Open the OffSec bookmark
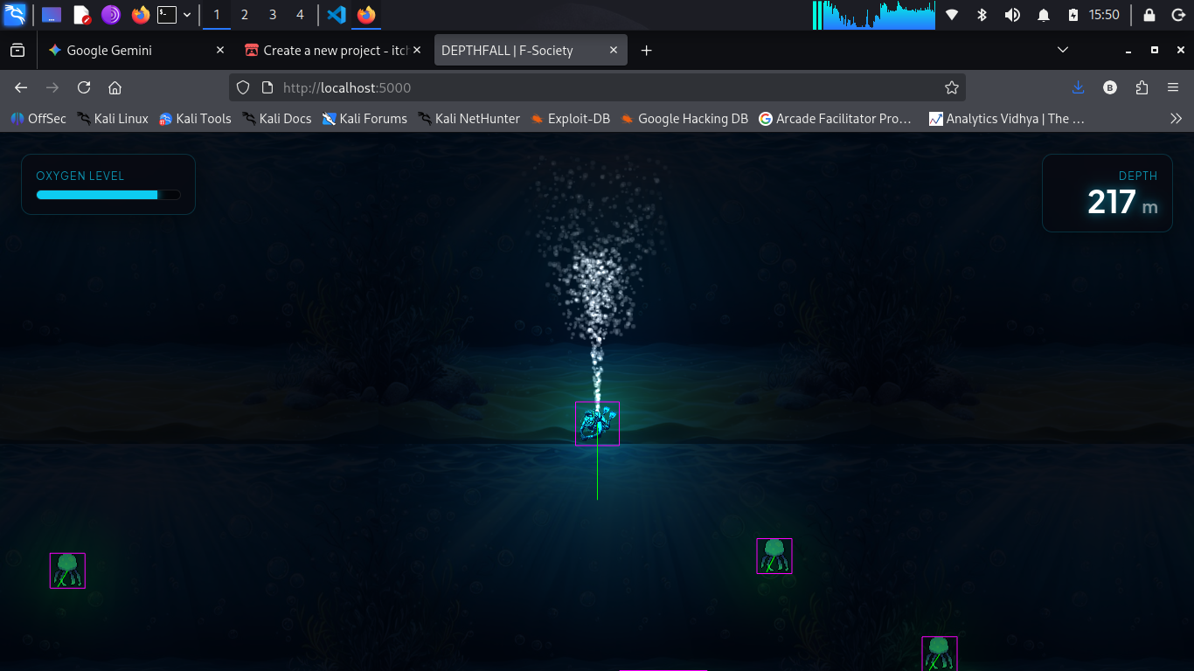The image size is (1194, 671). click(38, 119)
